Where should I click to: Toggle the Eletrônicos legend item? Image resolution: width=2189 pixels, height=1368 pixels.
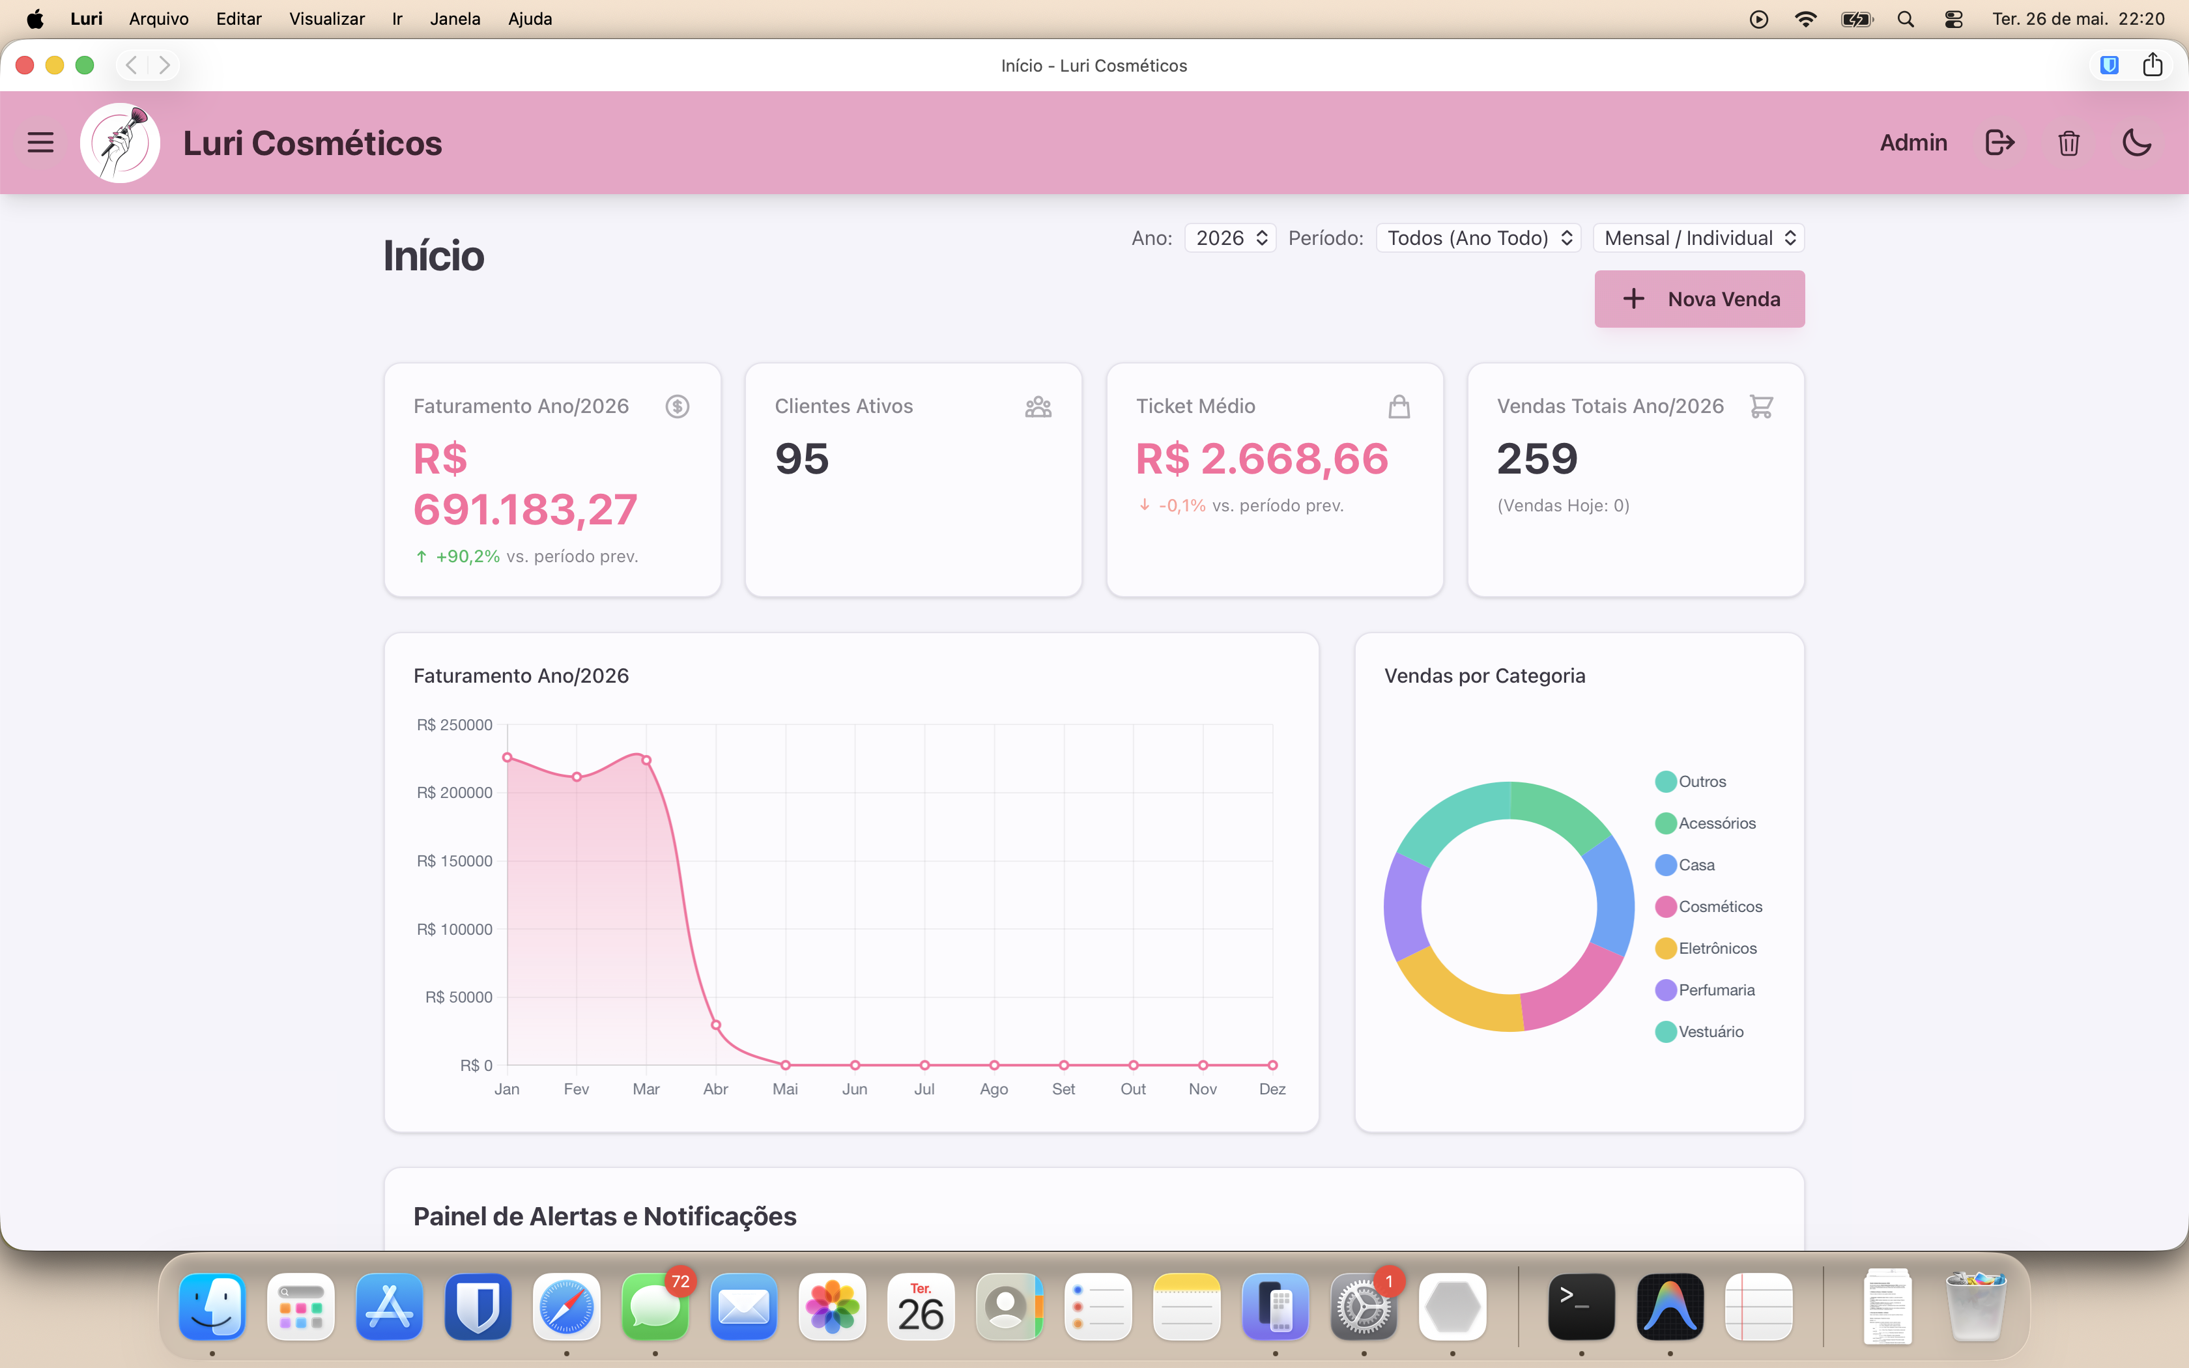point(1706,948)
